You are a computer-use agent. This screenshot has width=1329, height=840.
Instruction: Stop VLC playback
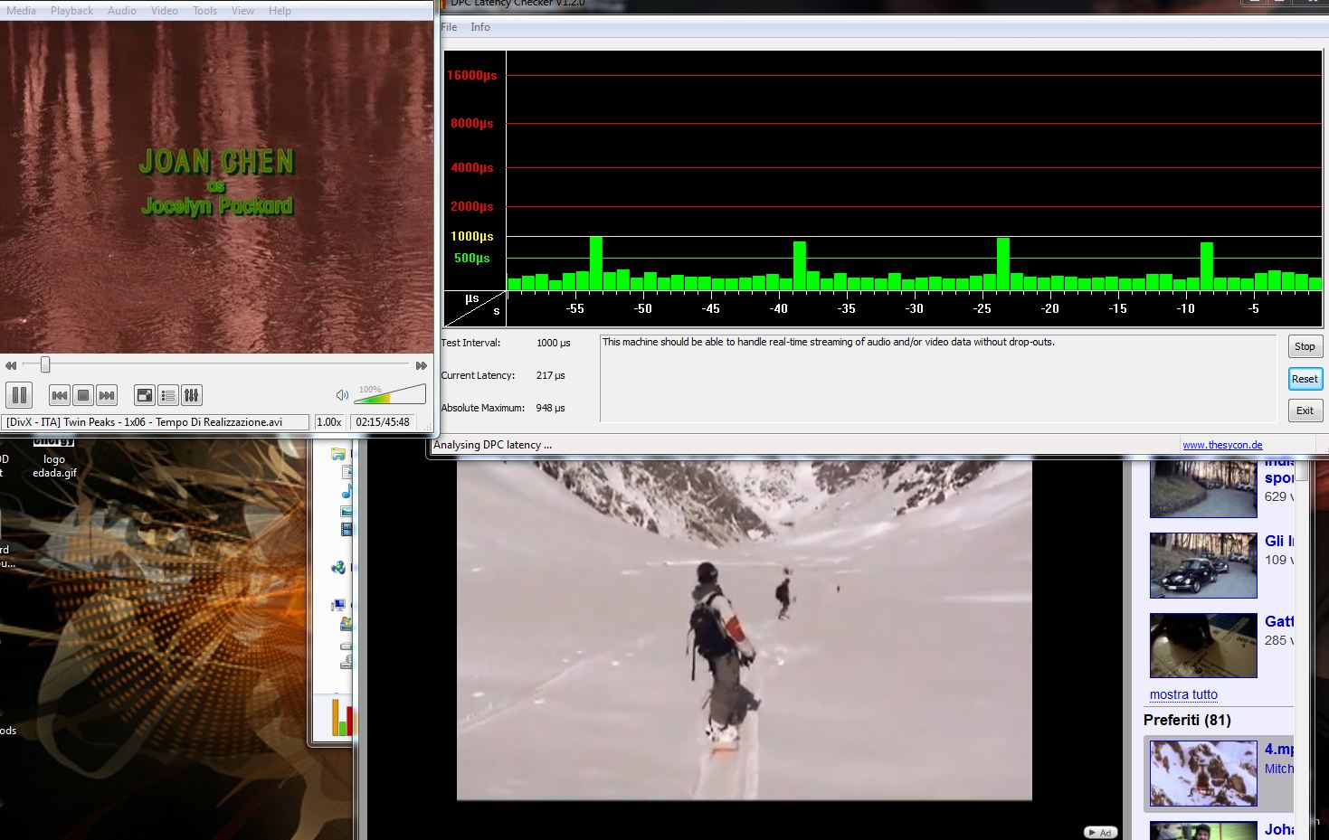click(83, 395)
